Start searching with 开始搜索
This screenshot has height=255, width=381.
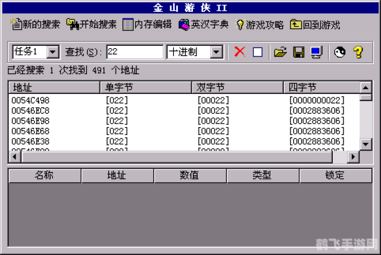point(92,24)
